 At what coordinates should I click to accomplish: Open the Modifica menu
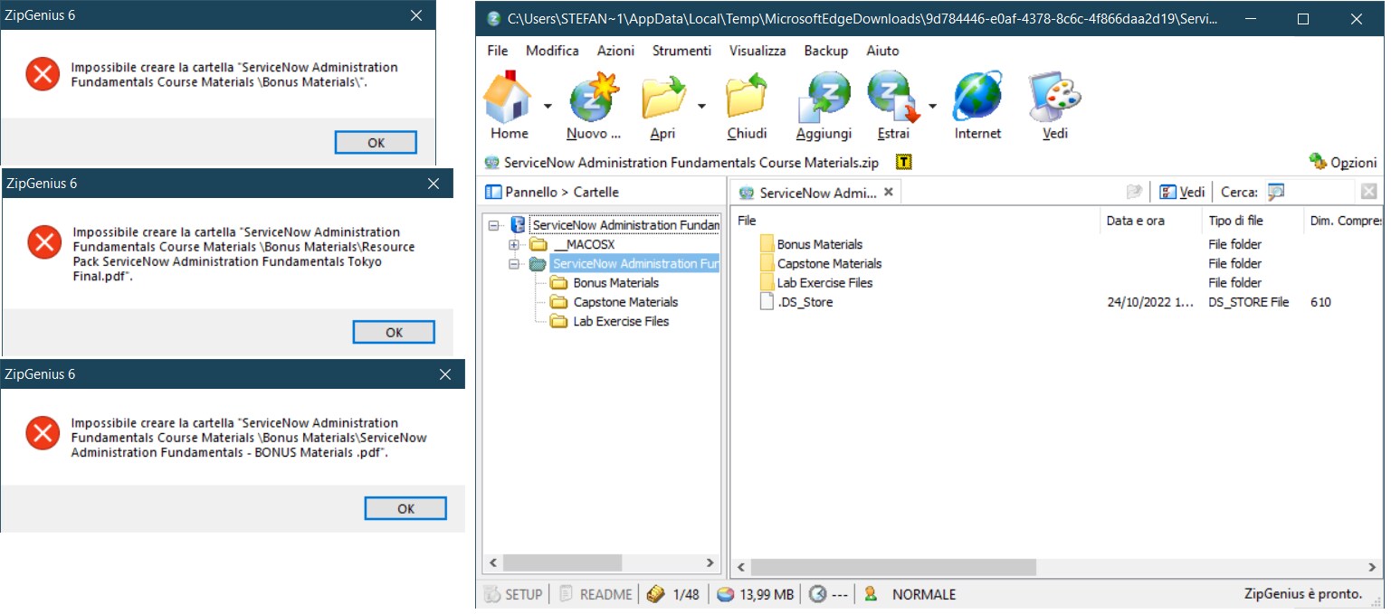(552, 51)
